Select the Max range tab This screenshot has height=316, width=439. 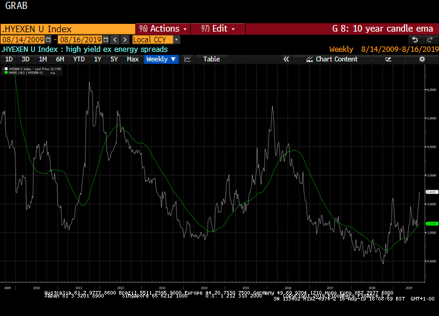point(132,59)
